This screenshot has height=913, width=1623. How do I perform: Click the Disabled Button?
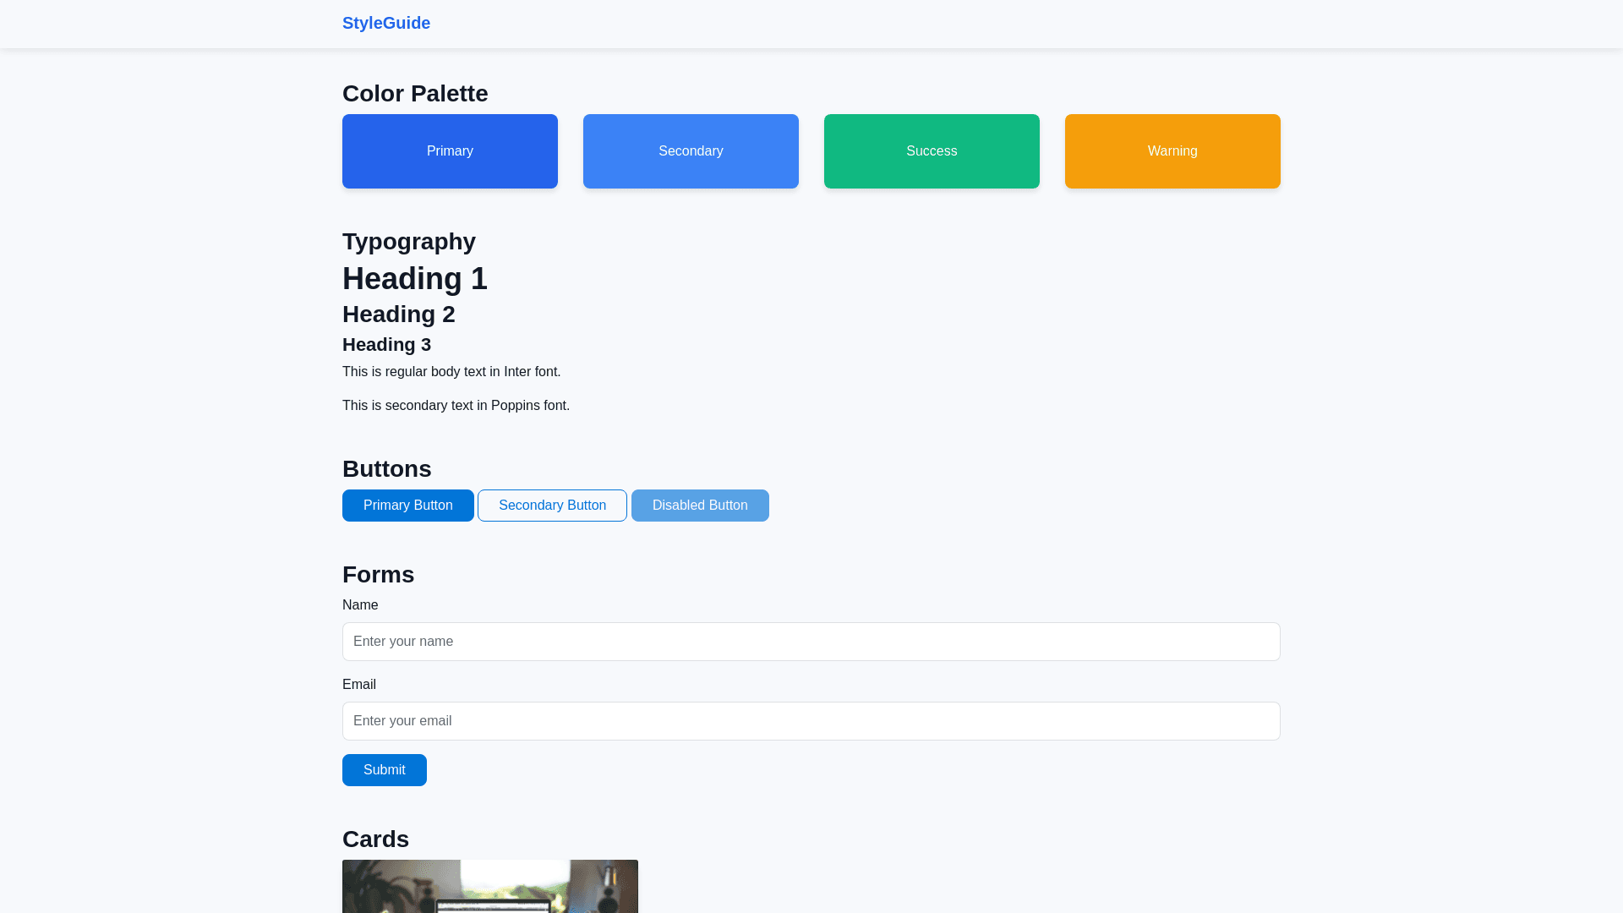click(x=700, y=506)
